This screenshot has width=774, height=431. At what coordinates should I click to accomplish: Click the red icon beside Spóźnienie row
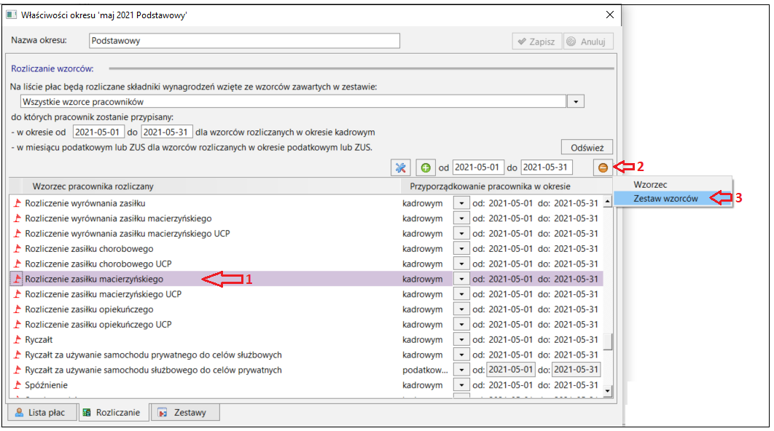17,385
